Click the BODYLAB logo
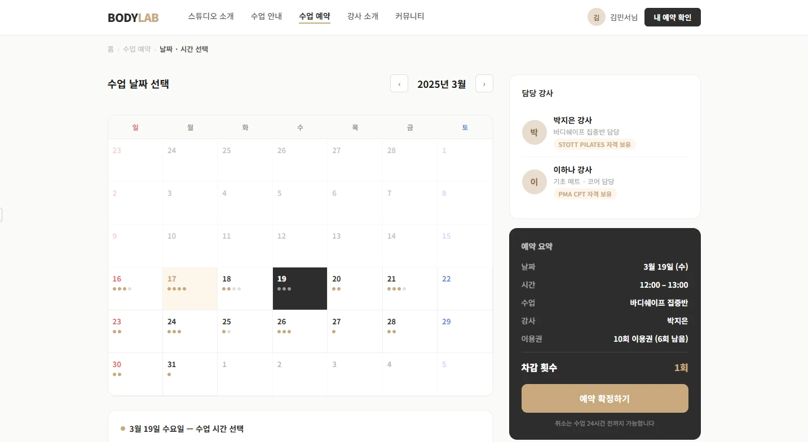Viewport: 808px width, 442px height. (133, 17)
